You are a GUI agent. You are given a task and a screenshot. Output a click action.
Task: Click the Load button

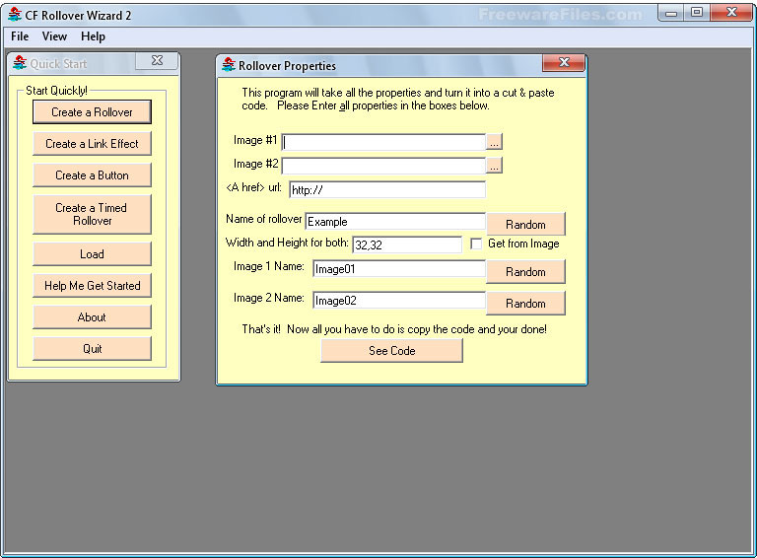pos(93,254)
